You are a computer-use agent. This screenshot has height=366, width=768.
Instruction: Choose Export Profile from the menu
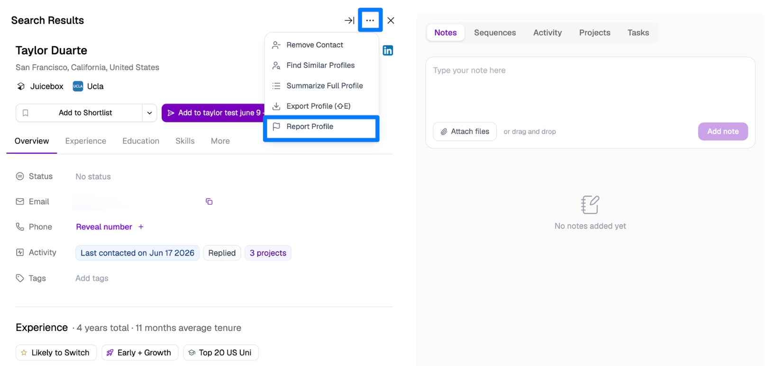tap(321, 106)
